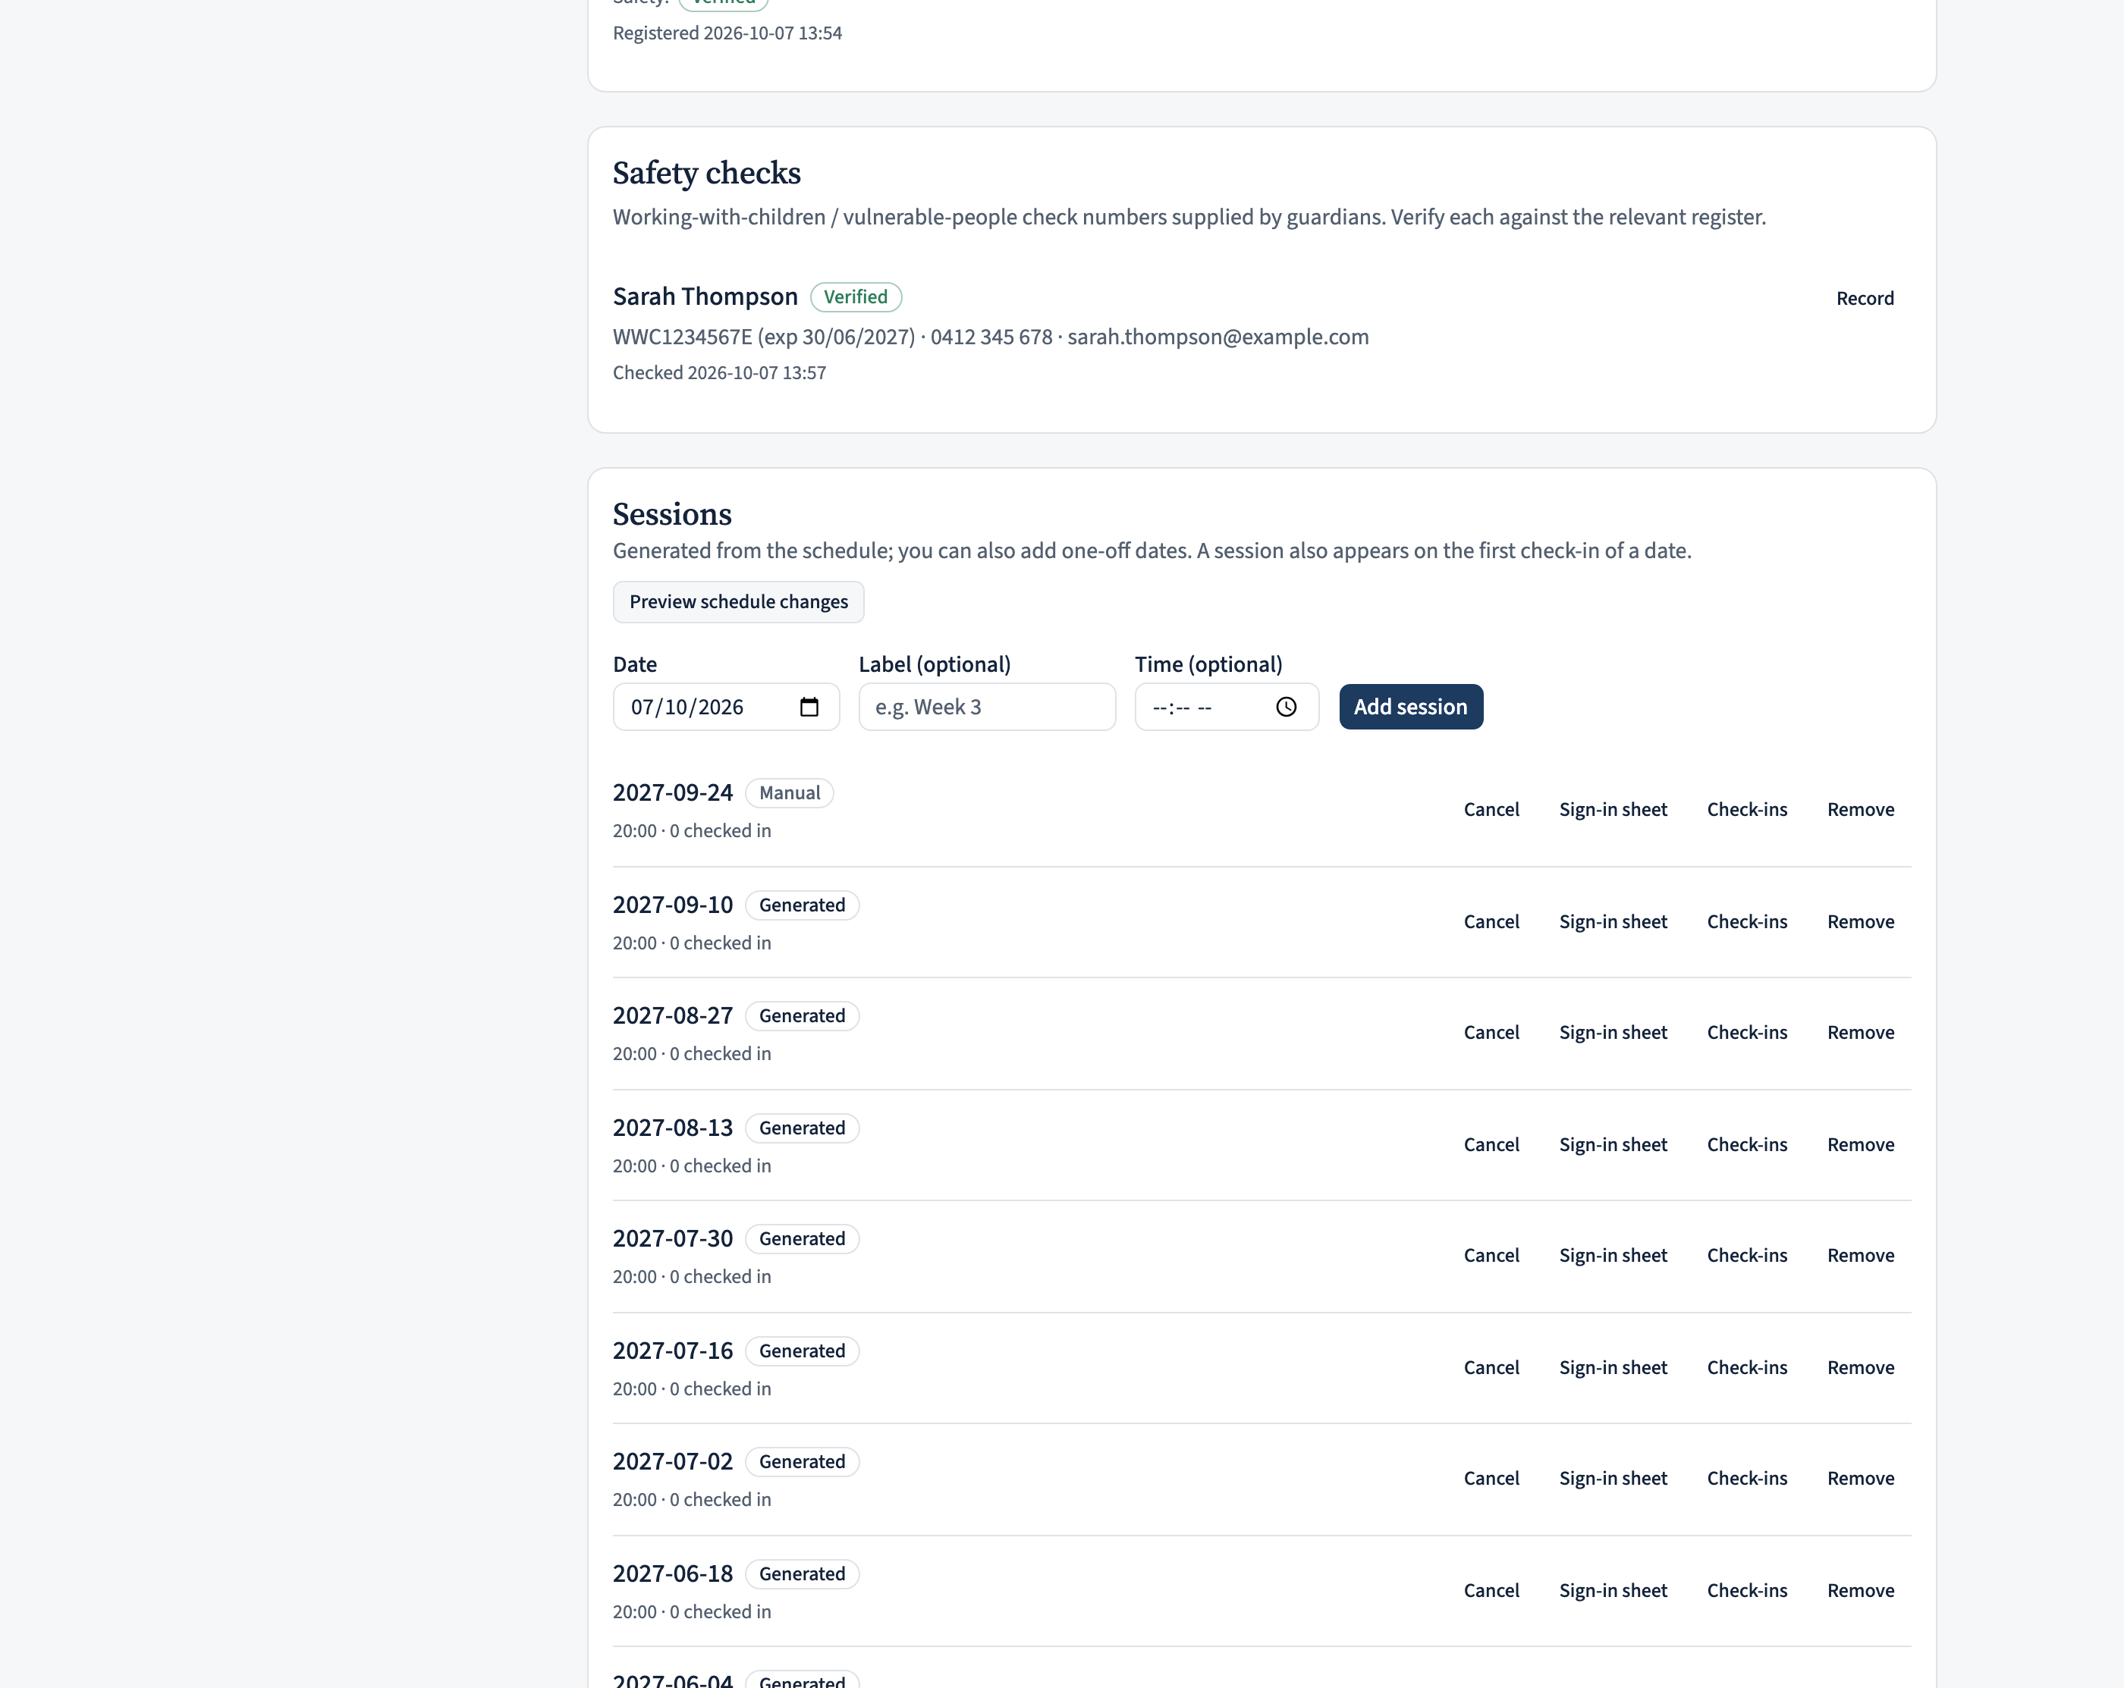Screen dimensions: 2124x1688
Task: Remove the 2027-09-10 session
Action: (x=1860, y=922)
